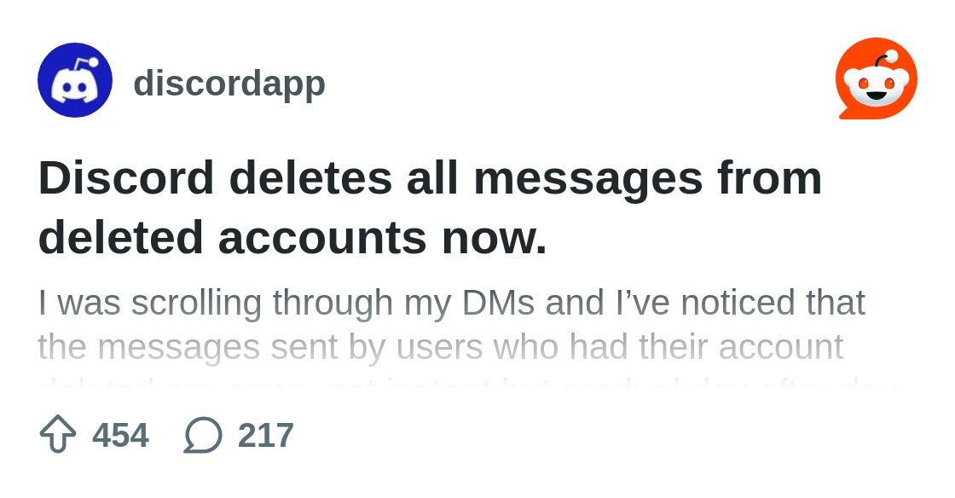Click the discordapp subreddit avatar icon

click(75, 80)
